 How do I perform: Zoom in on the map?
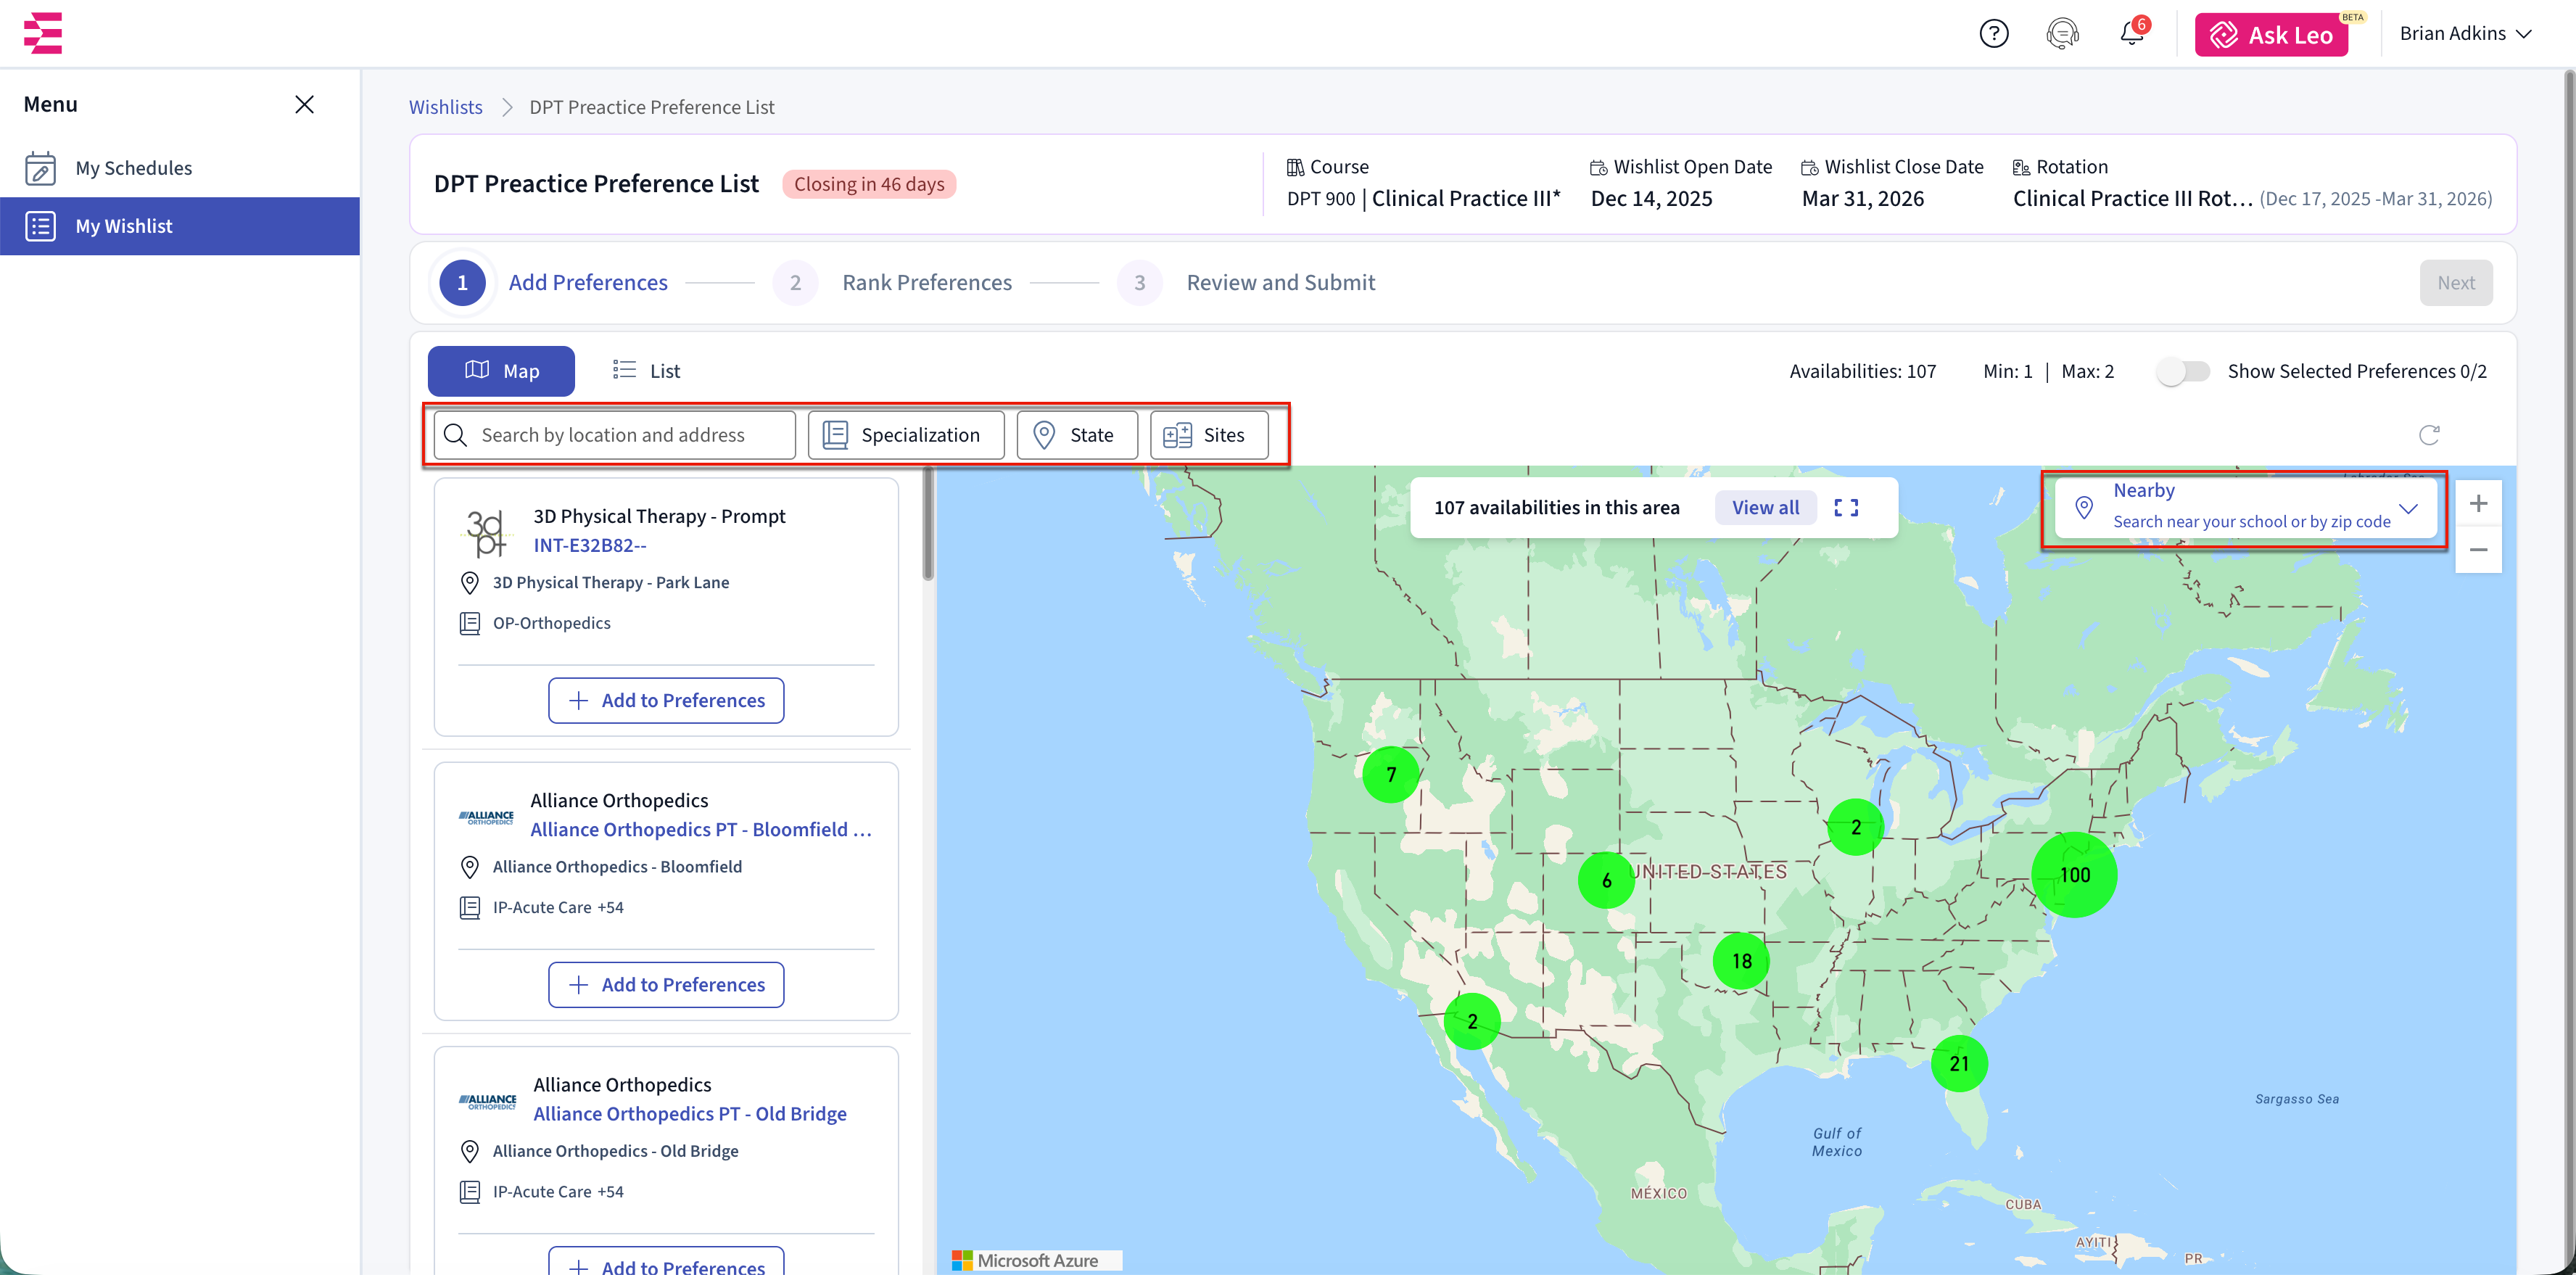point(2478,504)
